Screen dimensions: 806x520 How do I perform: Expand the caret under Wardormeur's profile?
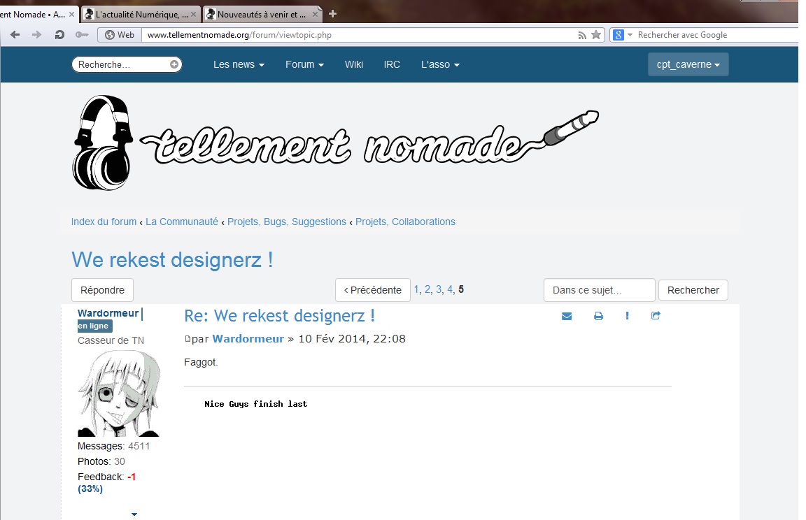tap(134, 514)
